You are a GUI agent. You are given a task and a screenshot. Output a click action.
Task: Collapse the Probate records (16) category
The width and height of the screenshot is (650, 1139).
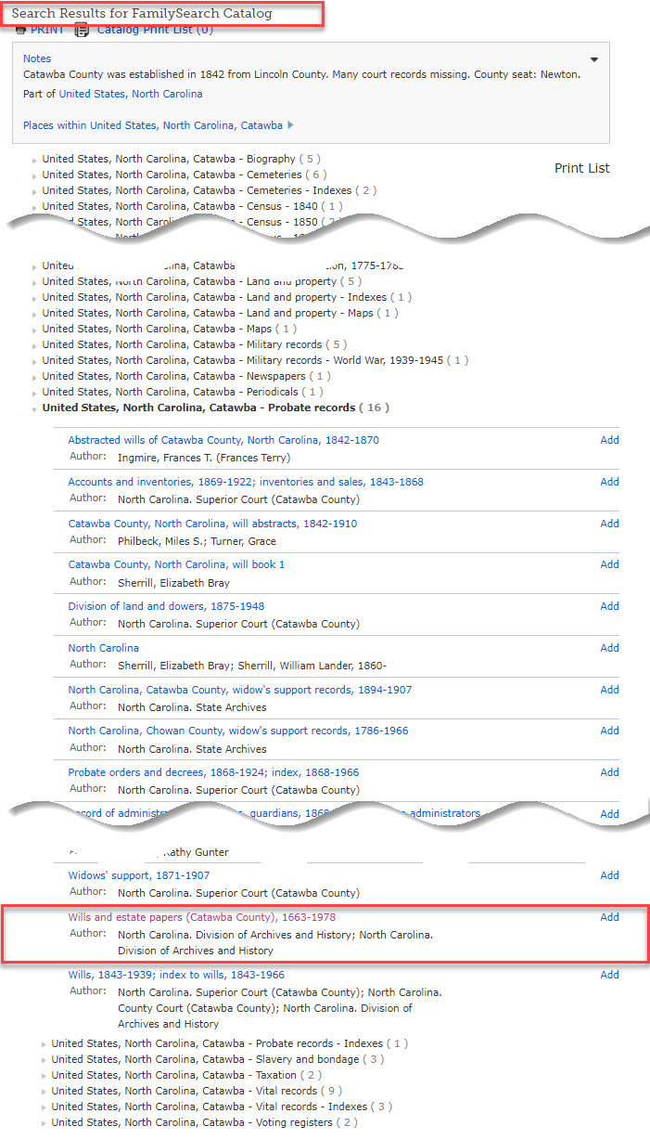(x=215, y=408)
